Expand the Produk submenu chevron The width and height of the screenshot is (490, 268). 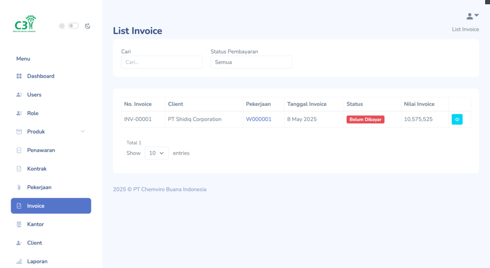pyautogui.click(x=82, y=132)
